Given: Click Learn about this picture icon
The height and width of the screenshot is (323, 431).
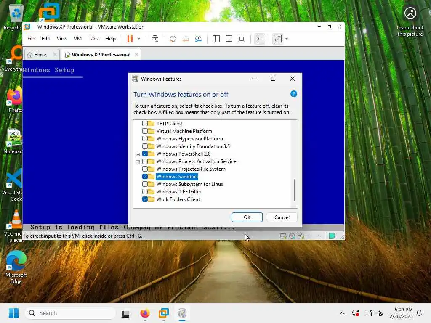Looking at the screenshot, I should pos(410,21).
